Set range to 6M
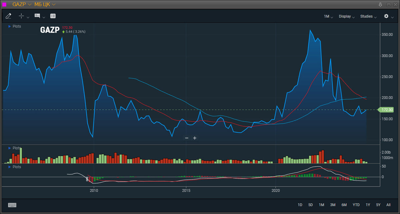The height and width of the screenshot is (214, 400). coord(344,205)
